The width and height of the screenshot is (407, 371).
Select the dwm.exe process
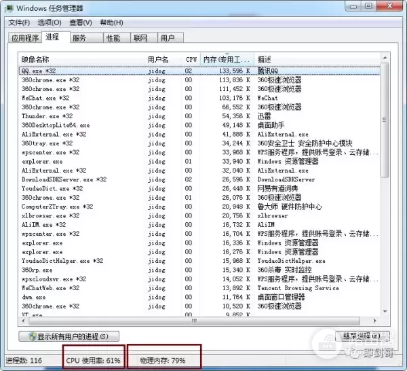click(199, 297)
